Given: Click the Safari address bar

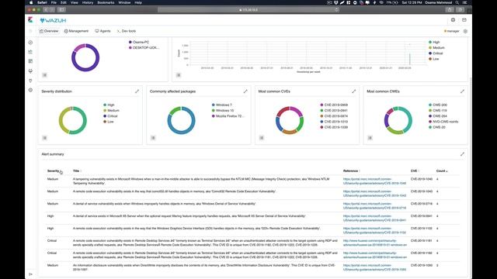Looking at the screenshot, I should [248, 10].
